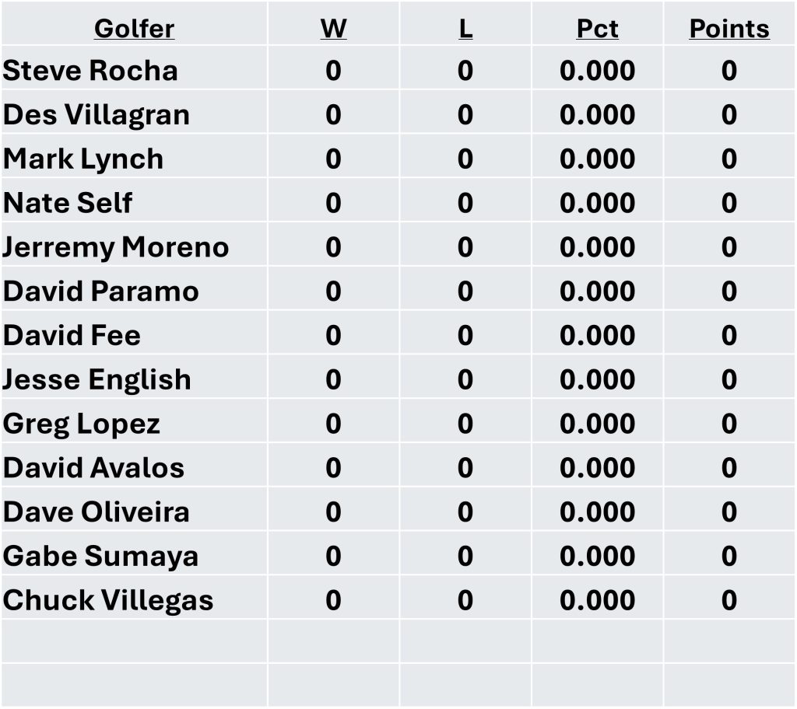Click the L column header
The height and width of the screenshot is (709, 797).
click(465, 29)
